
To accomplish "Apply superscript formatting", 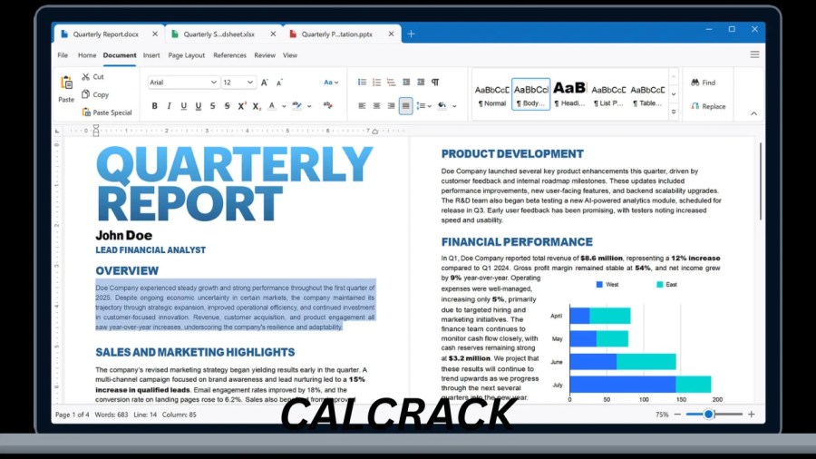I will [242, 105].
